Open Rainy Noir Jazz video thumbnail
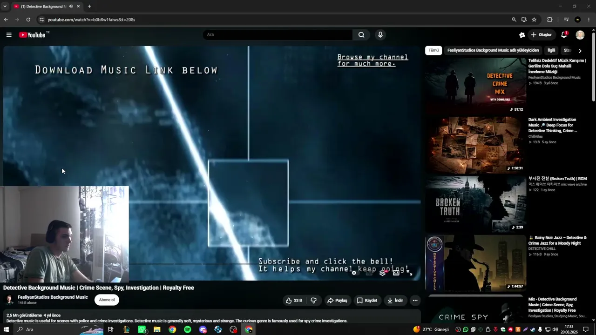The width and height of the screenshot is (596, 335). (475, 263)
